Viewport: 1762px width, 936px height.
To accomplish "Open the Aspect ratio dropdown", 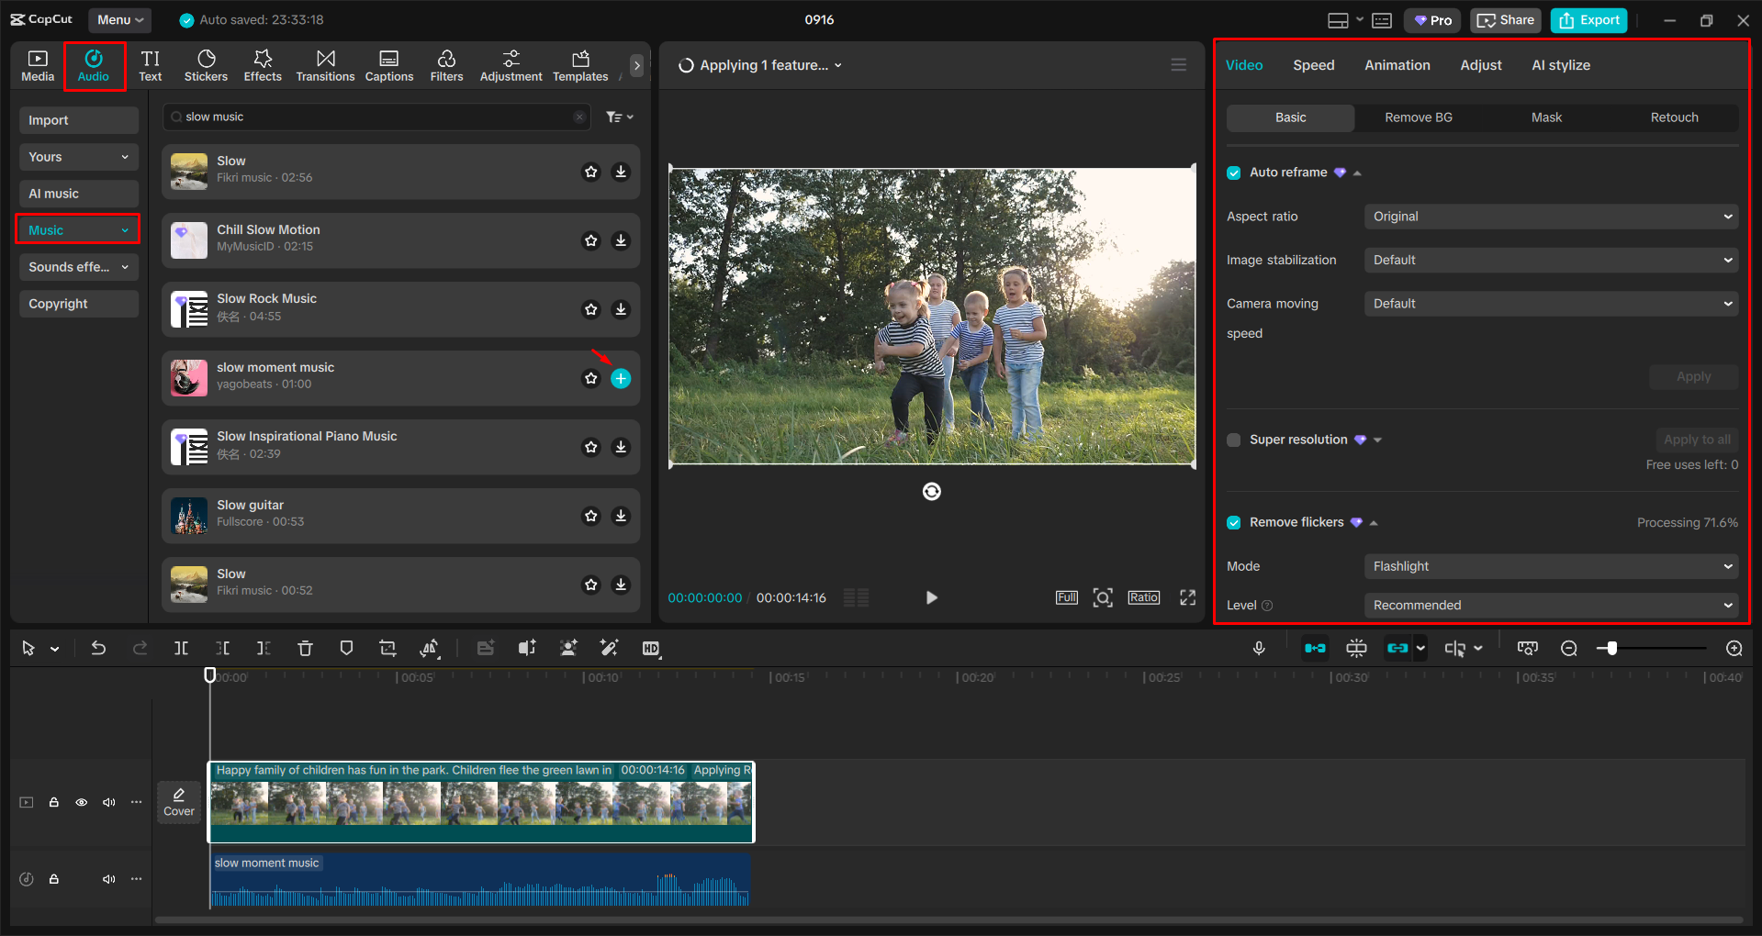I will tap(1550, 217).
